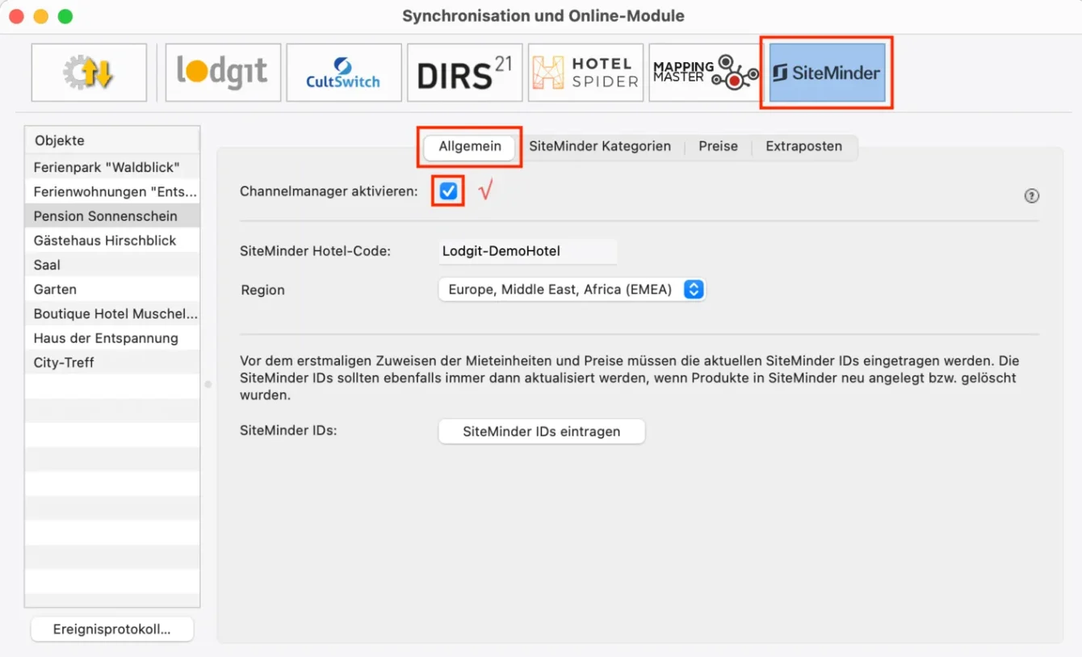This screenshot has height=657, width=1082.
Task: Toggle Channelmanager aktivieren checkbox
Action: 448,191
